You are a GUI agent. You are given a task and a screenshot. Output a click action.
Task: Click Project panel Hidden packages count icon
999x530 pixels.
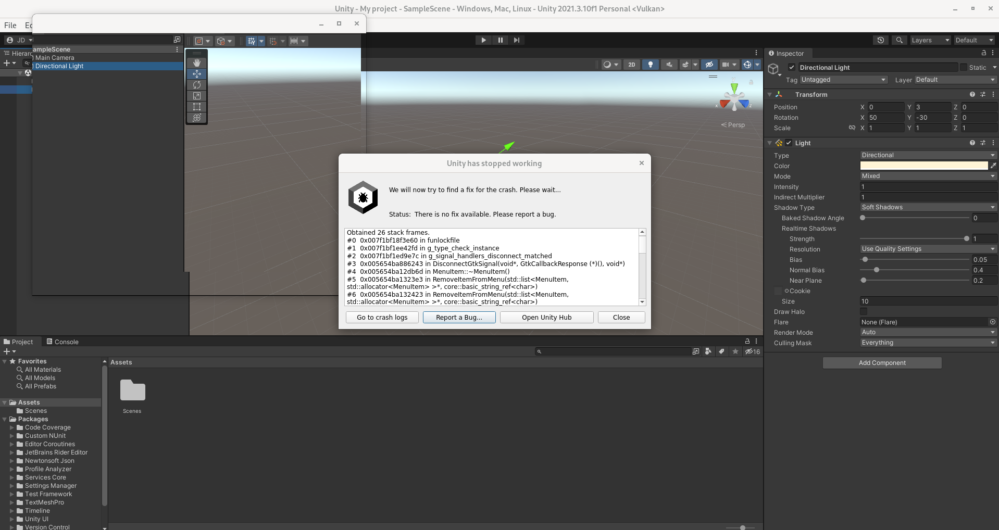[753, 351]
